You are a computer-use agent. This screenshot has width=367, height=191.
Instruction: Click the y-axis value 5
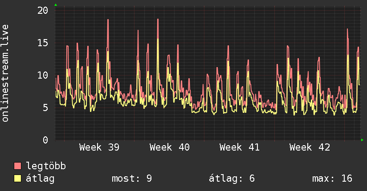click(x=45, y=107)
